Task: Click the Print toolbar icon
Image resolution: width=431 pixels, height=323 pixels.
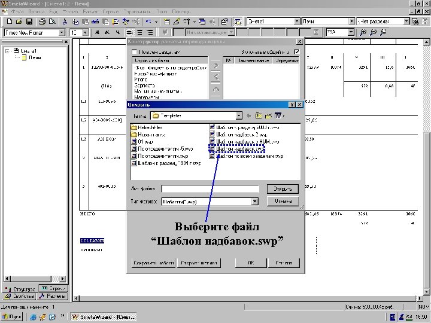Action: [x=42, y=22]
